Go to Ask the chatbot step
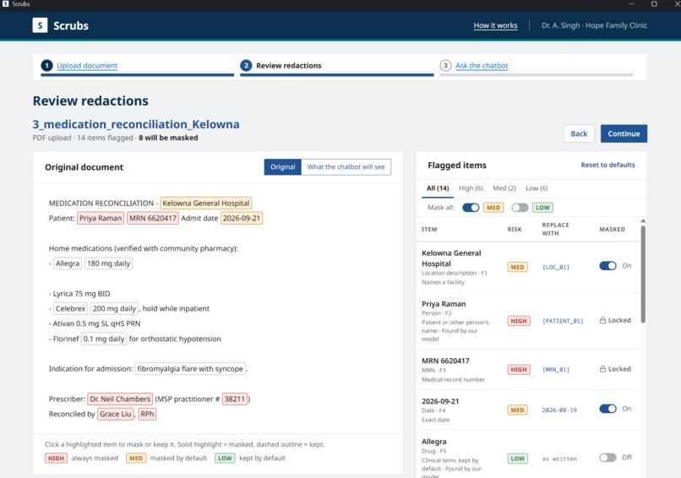The width and height of the screenshot is (681, 478). (482, 66)
